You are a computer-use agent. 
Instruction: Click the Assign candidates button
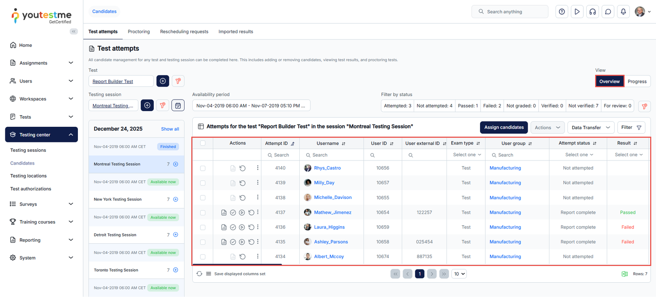click(x=503, y=128)
